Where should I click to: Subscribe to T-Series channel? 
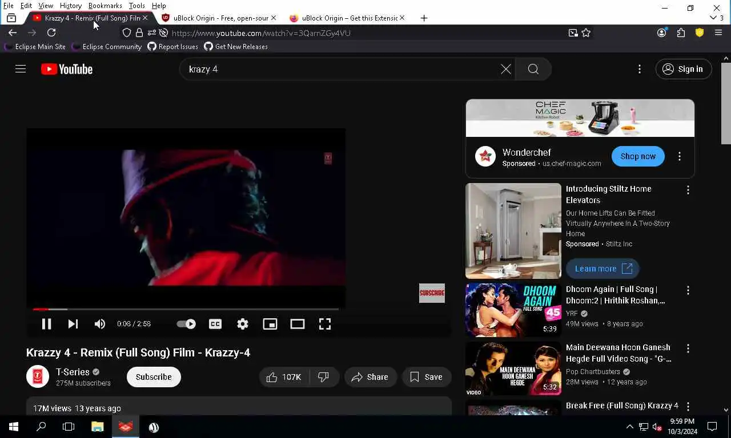(154, 377)
